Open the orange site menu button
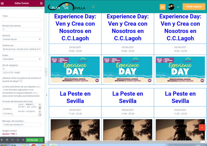Image resolution: width=207 pixels, height=146 pixels. [x=162, y=7]
